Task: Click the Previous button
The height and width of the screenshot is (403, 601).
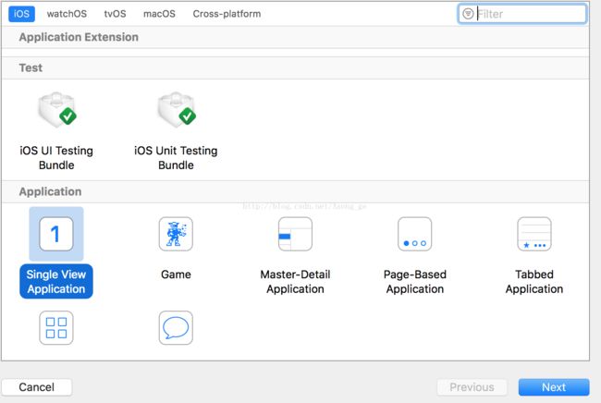Action: click(x=472, y=387)
